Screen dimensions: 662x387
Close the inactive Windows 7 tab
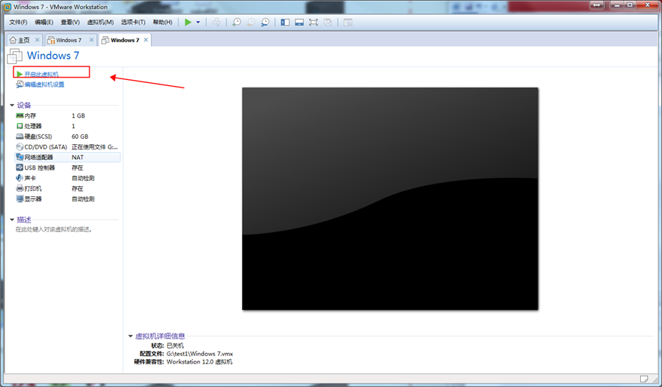click(91, 40)
